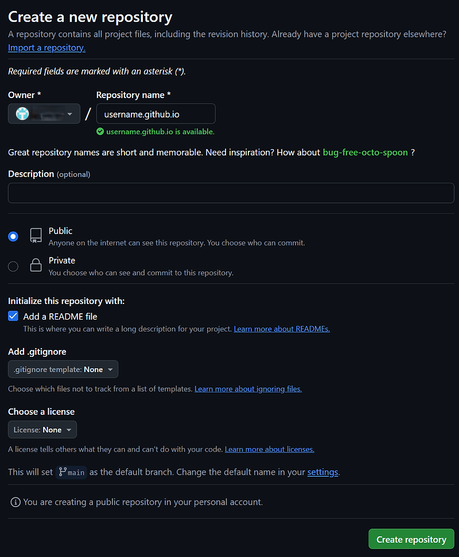459x557 pixels.
Task: Click inside the Description field
Action: click(x=229, y=193)
